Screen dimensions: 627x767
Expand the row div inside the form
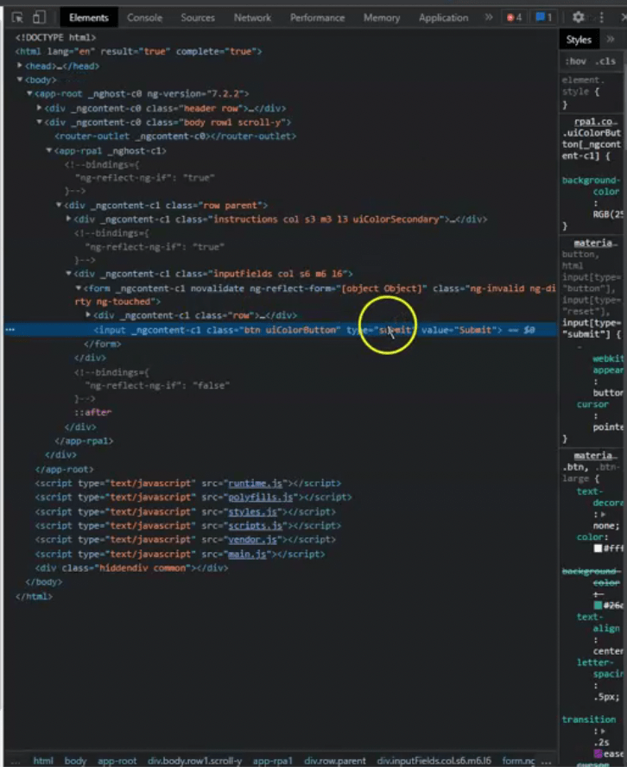point(88,315)
